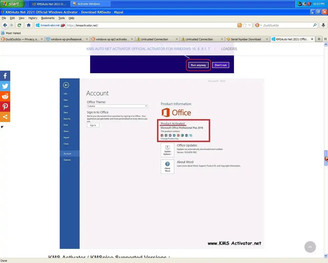The image size is (328, 263).
Task: Open the Edit menu
Action: 12,18
